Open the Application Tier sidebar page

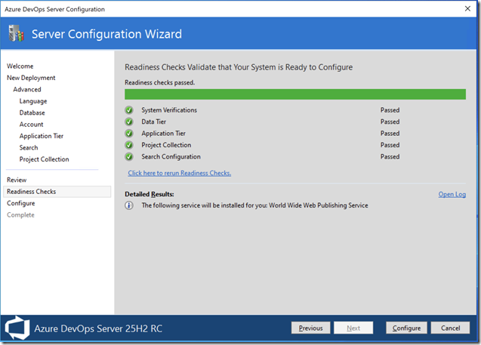(42, 136)
